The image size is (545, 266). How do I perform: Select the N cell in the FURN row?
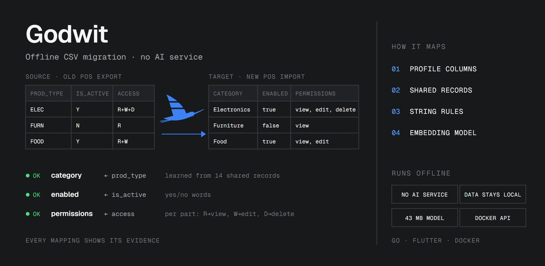pyautogui.click(x=92, y=125)
